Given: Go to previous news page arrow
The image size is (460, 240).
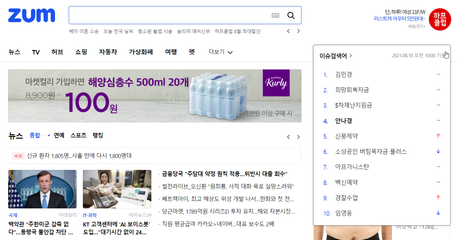Looking at the screenshot, I should point(289,137).
